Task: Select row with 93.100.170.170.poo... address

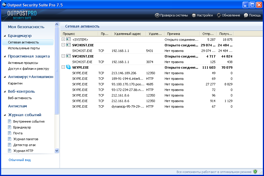Action: 147,84
